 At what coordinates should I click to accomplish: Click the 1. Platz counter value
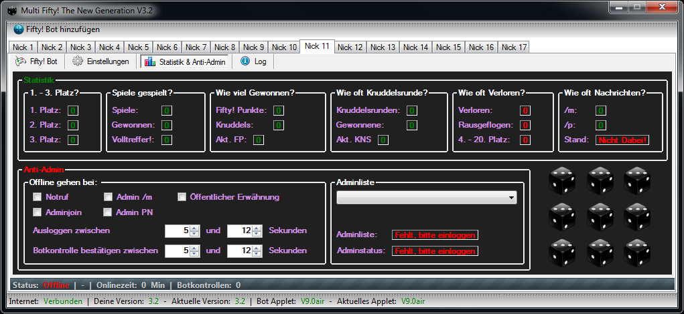pyautogui.click(x=73, y=110)
